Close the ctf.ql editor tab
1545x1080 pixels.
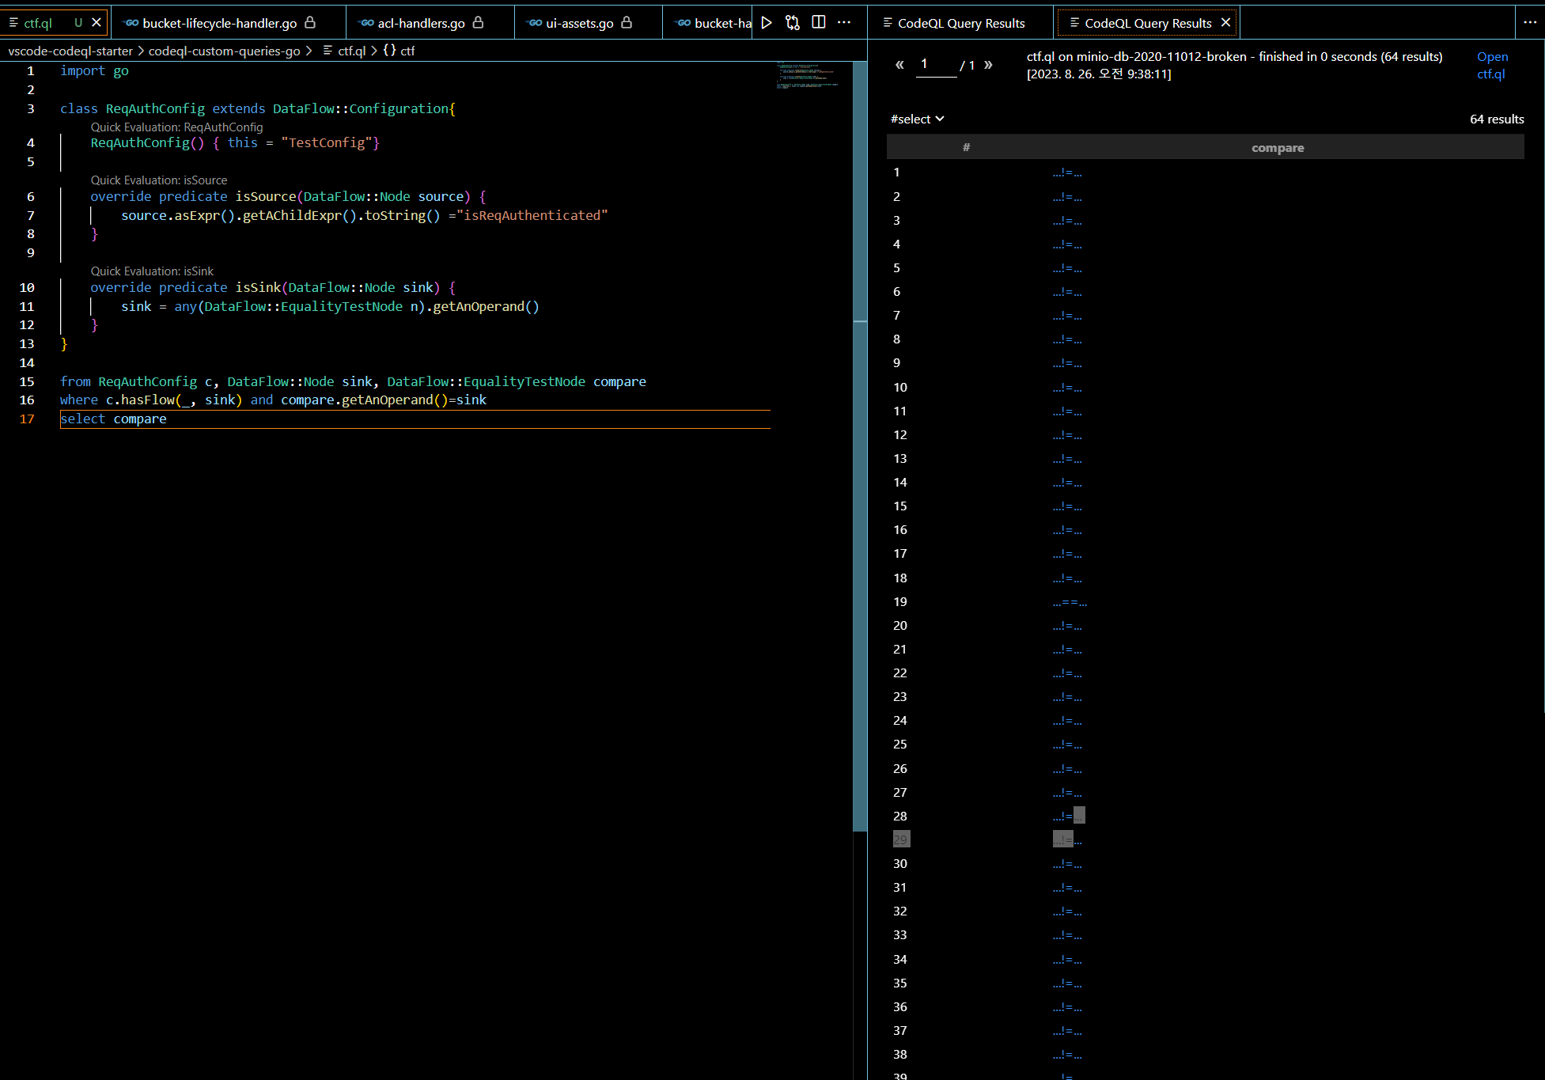click(97, 22)
